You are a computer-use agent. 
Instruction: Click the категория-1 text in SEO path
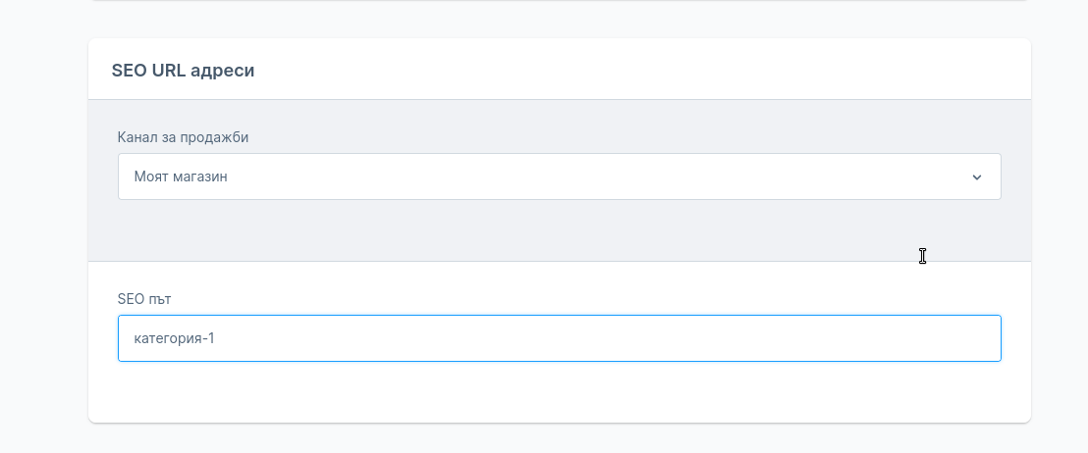pyautogui.click(x=174, y=338)
